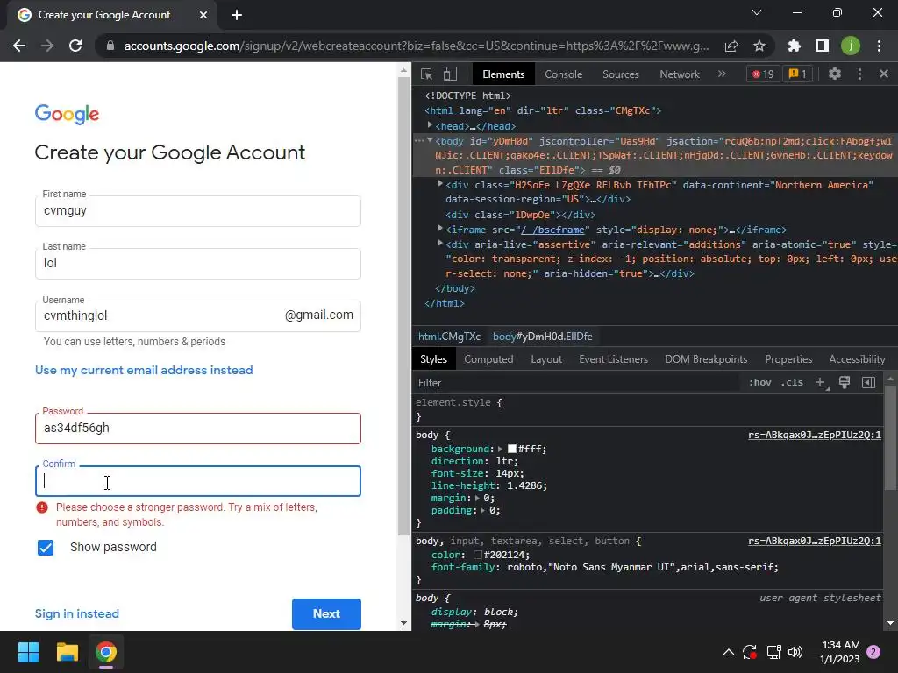The width and height of the screenshot is (898, 673).
Task: Click the Username input field
Action: click(x=198, y=315)
